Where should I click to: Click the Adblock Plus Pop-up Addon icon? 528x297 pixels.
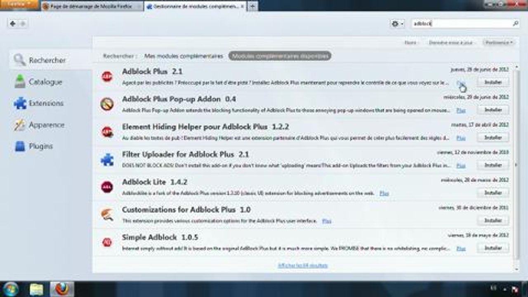pyautogui.click(x=107, y=104)
